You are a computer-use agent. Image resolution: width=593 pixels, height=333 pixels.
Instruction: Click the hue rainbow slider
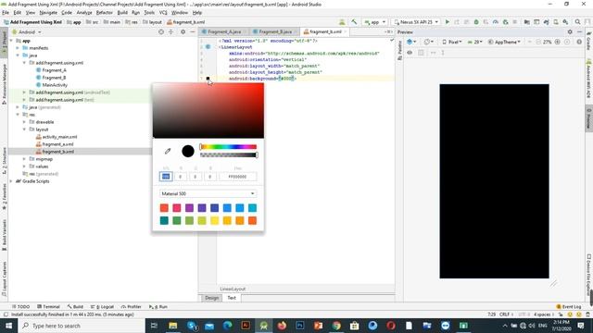point(229,147)
